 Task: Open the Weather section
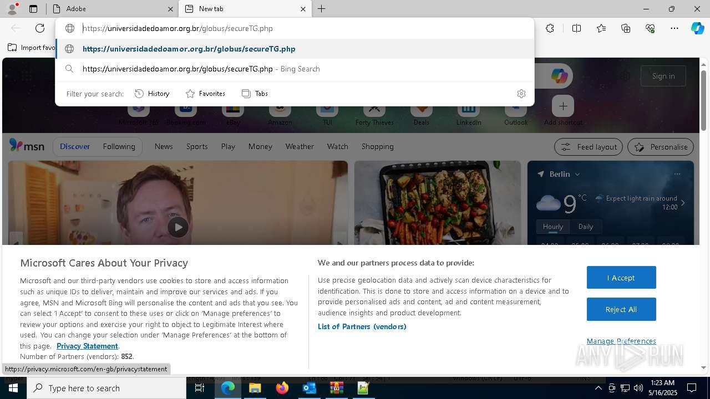pos(300,146)
